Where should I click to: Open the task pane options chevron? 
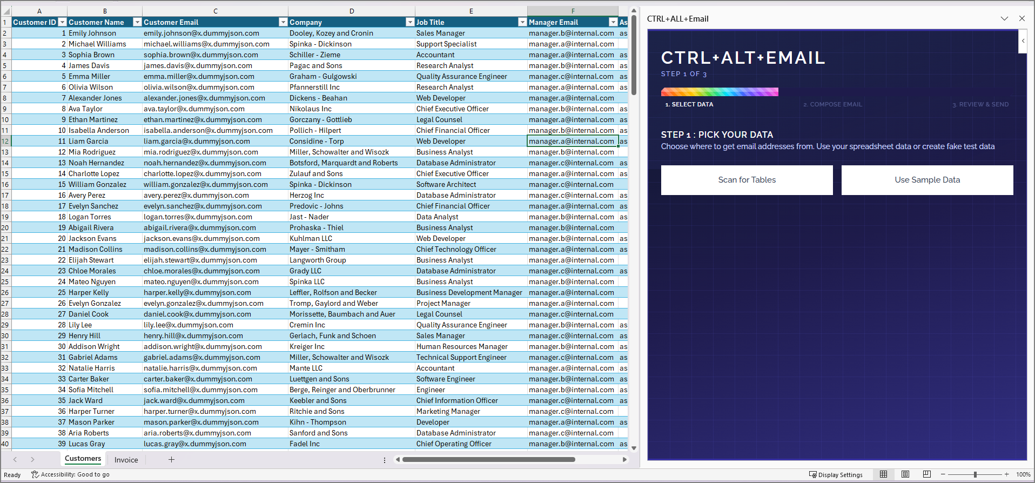click(1004, 18)
